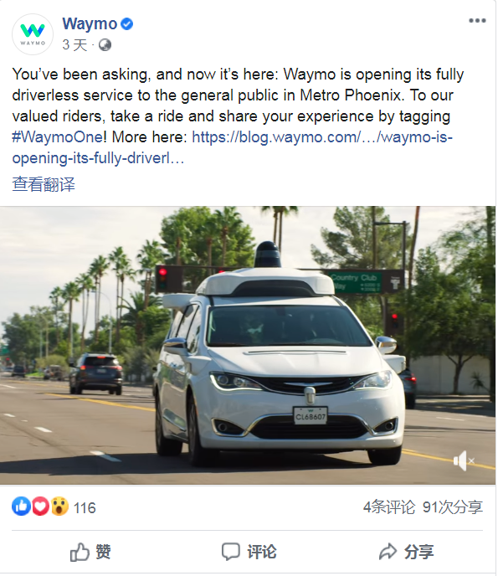Click the wow face reaction icon

59,507
